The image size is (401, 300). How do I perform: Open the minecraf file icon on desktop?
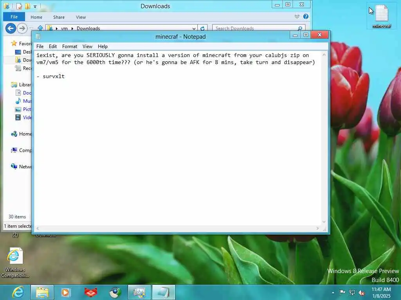tap(381, 16)
